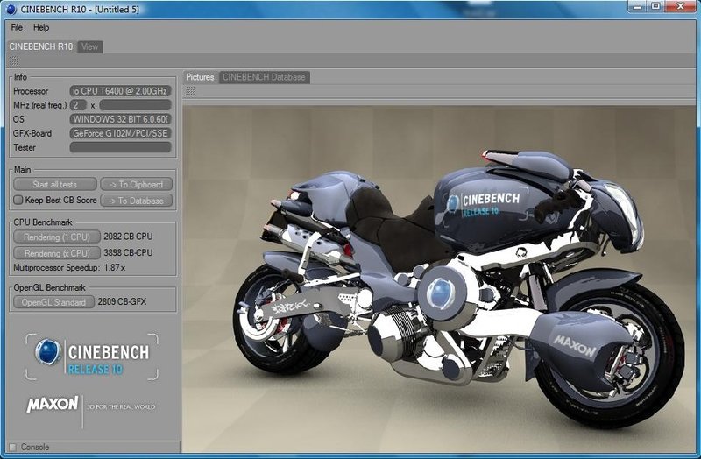Run Rendering (x CPU) benchmark
The height and width of the screenshot is (459, 701).
coord(57,253)
